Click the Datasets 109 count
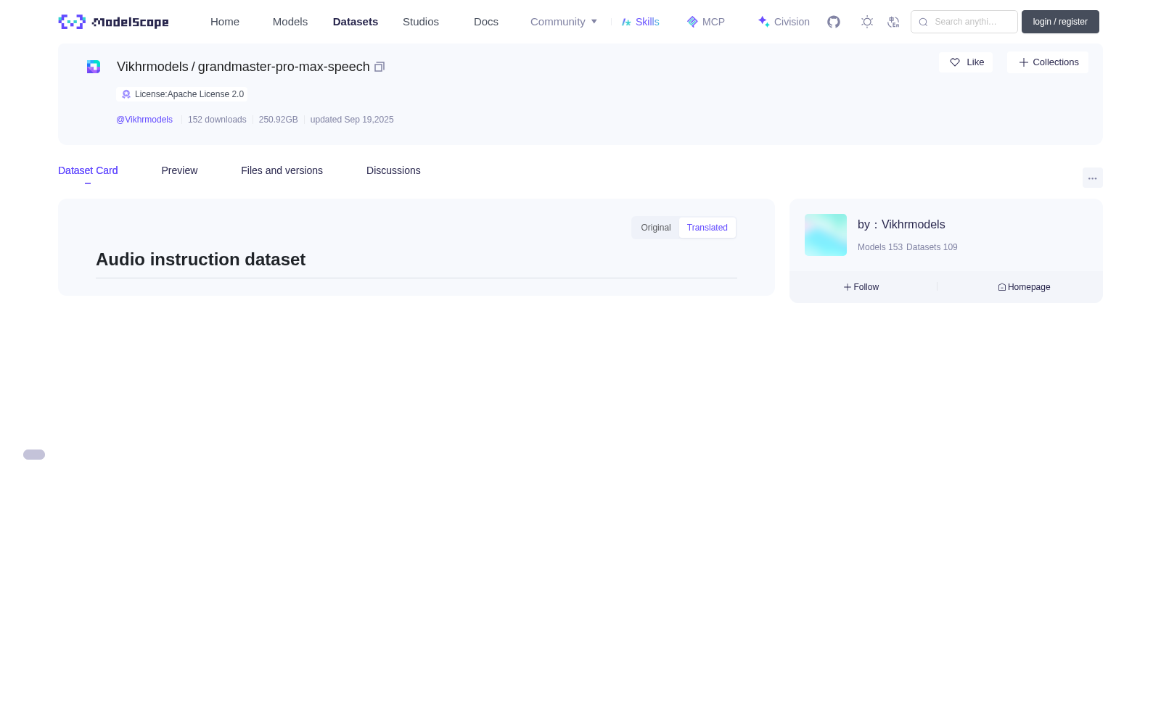1161x725 pixels. click(x=932, y=247)
